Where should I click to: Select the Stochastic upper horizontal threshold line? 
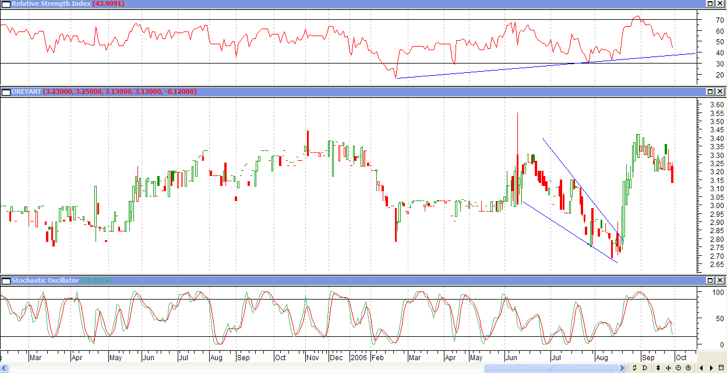pyautogui.click(x=348, y=299)
